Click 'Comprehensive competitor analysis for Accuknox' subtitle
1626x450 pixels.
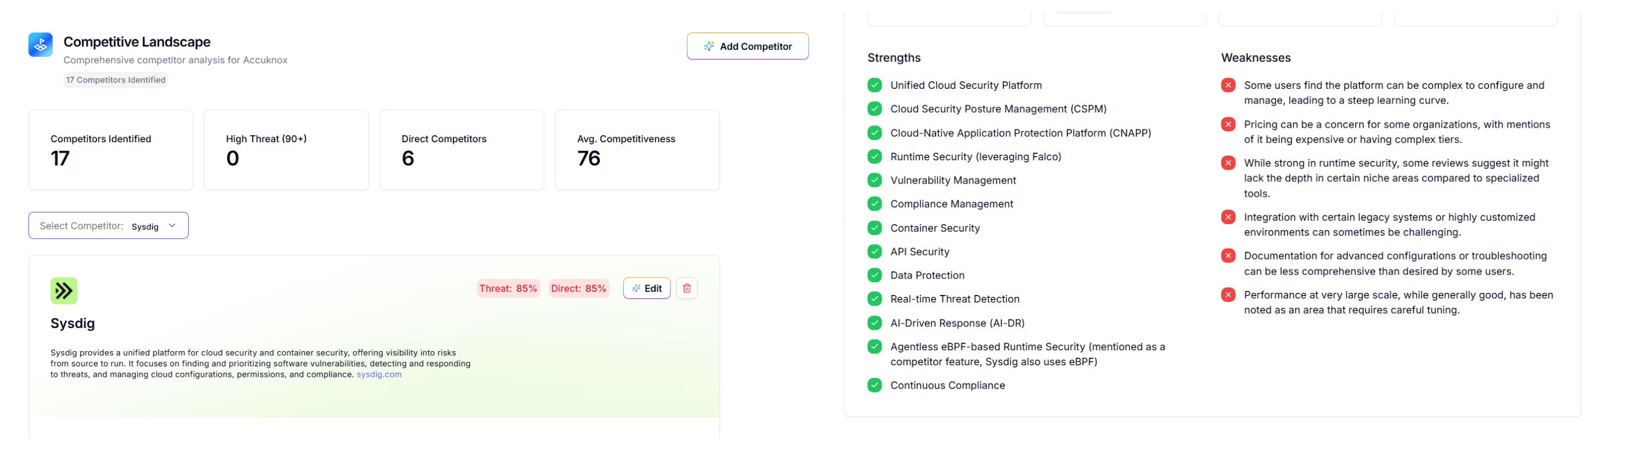(175, 60)
